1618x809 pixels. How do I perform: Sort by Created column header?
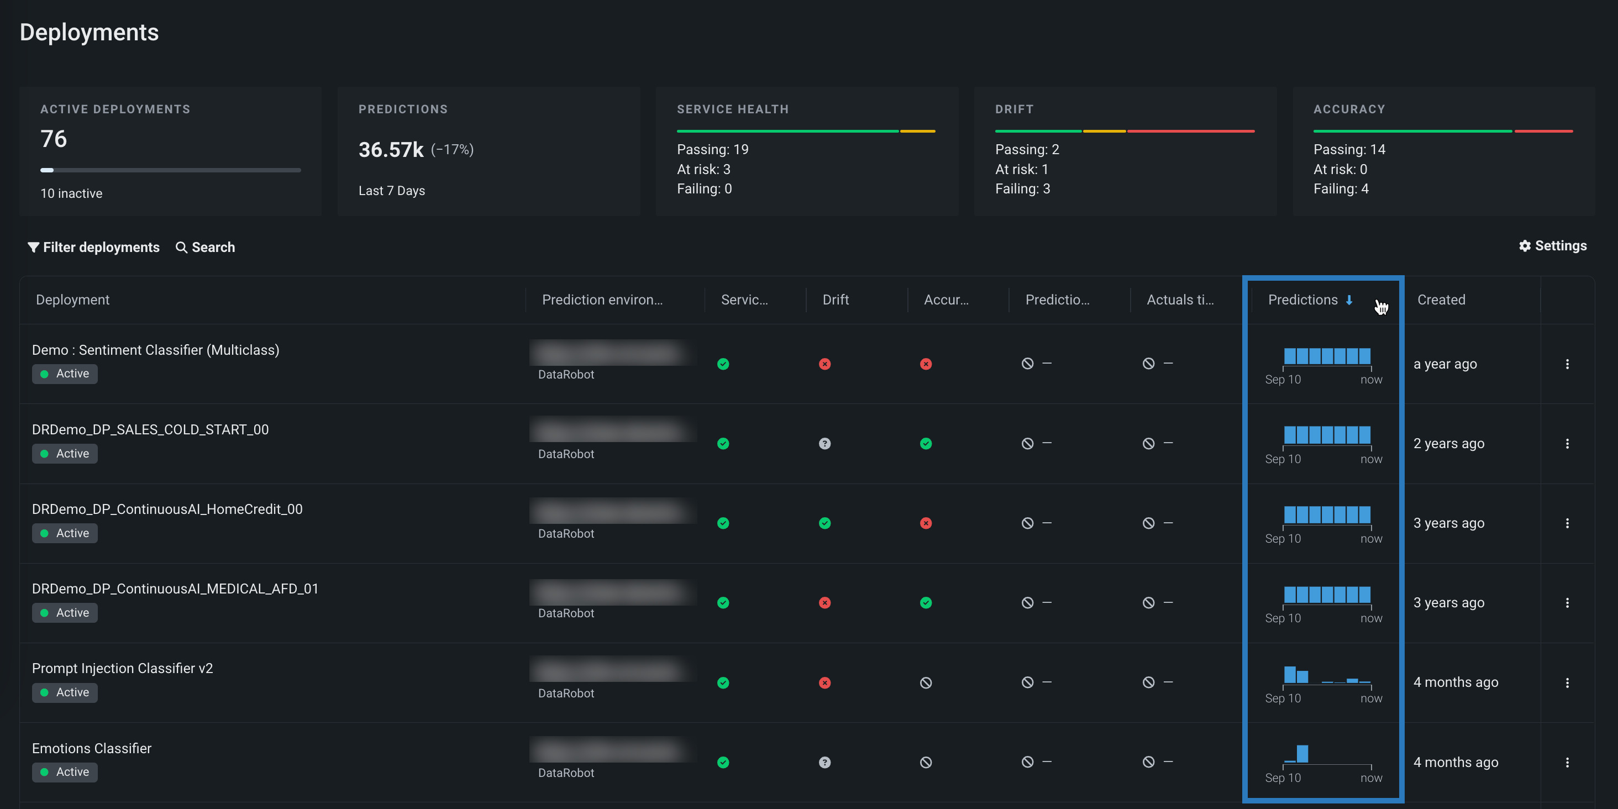[x=1441, y=300]
